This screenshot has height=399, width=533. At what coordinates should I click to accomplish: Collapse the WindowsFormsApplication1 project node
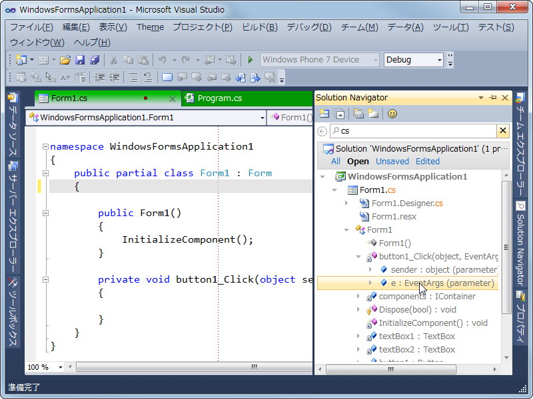point(322,177)
